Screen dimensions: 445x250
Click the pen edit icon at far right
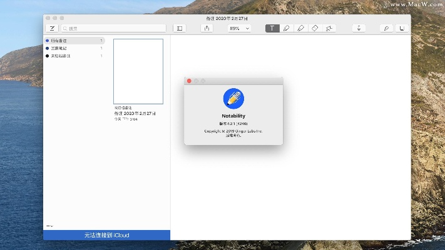click(x=386, y=28)
